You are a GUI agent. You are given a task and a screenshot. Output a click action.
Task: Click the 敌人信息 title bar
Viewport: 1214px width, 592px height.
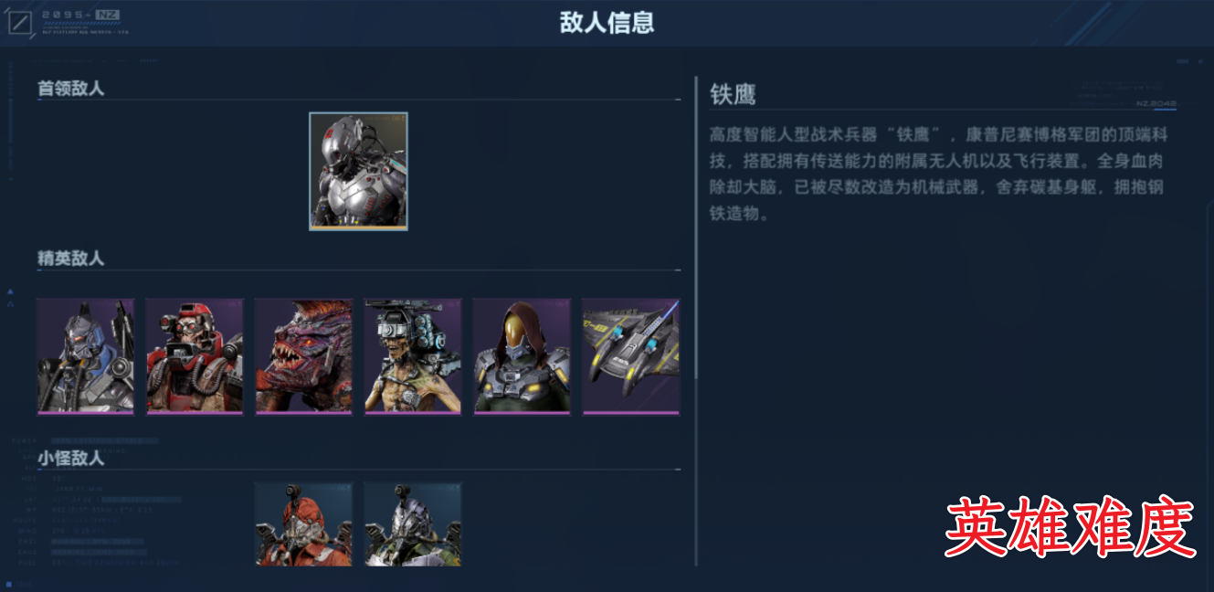click(x=607, y=22)
